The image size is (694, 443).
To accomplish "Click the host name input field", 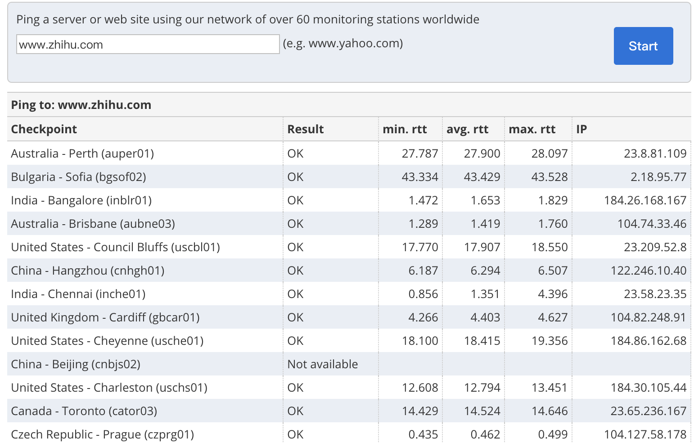I will pos(148,45).
